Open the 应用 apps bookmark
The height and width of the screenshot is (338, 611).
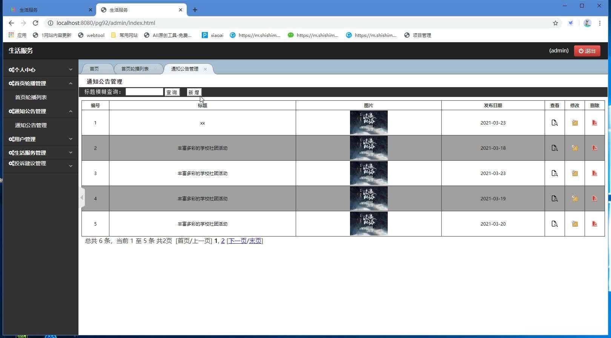click(x=17, y=35)
